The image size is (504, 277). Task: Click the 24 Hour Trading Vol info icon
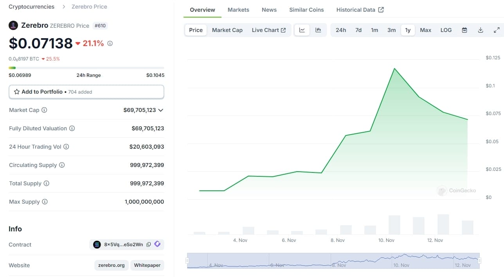pos(66,147)
